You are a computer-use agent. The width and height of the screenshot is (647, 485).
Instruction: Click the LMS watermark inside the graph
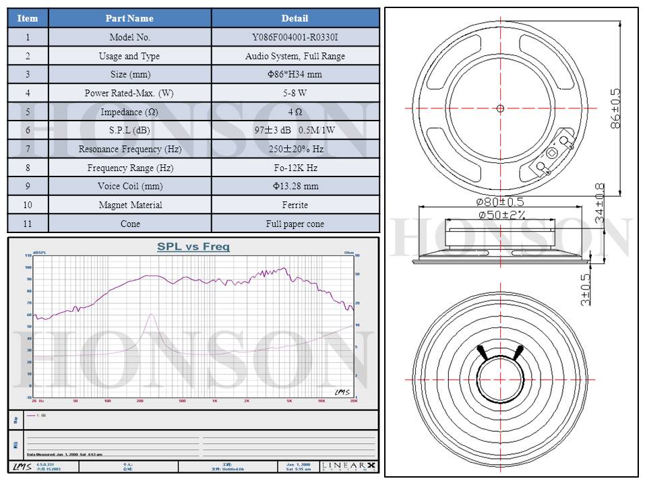[x=342, y=391]
